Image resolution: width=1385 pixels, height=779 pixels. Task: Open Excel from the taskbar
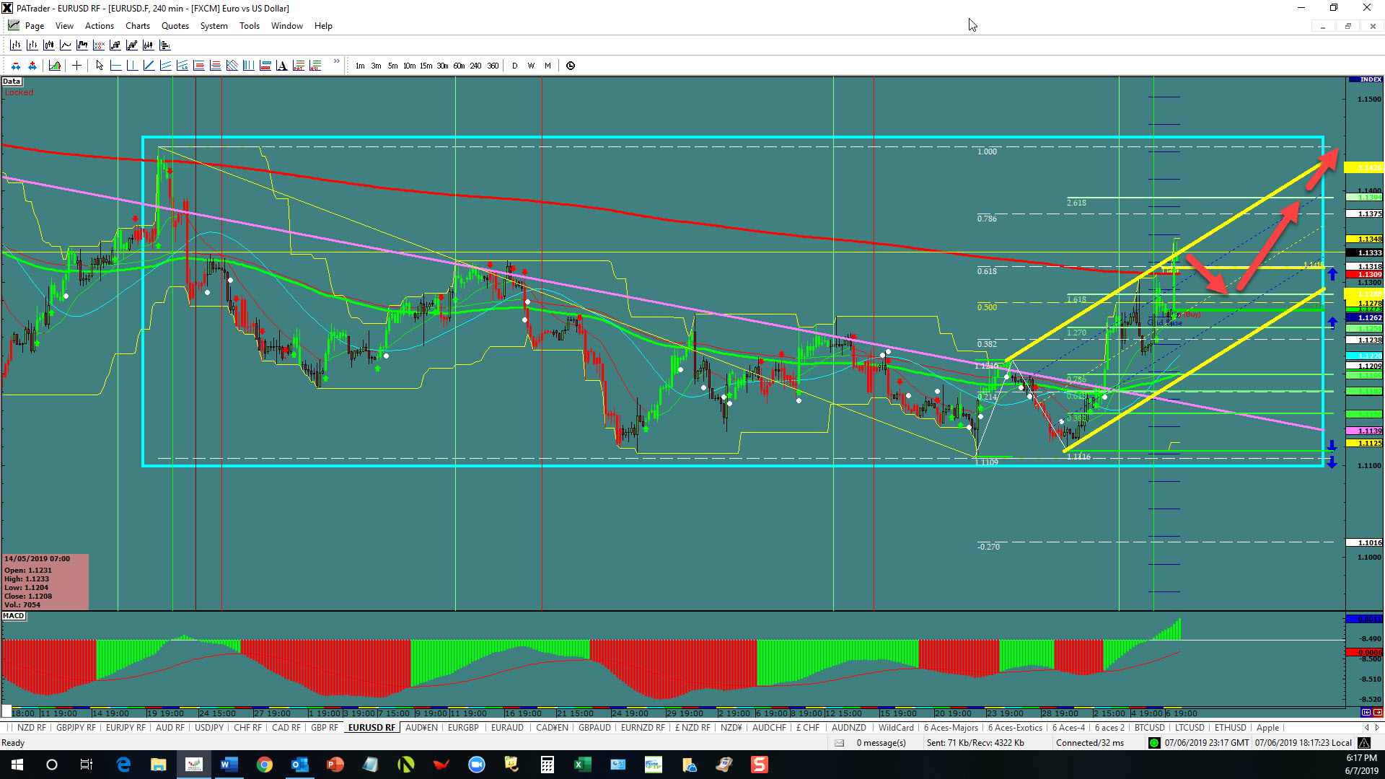583,765
